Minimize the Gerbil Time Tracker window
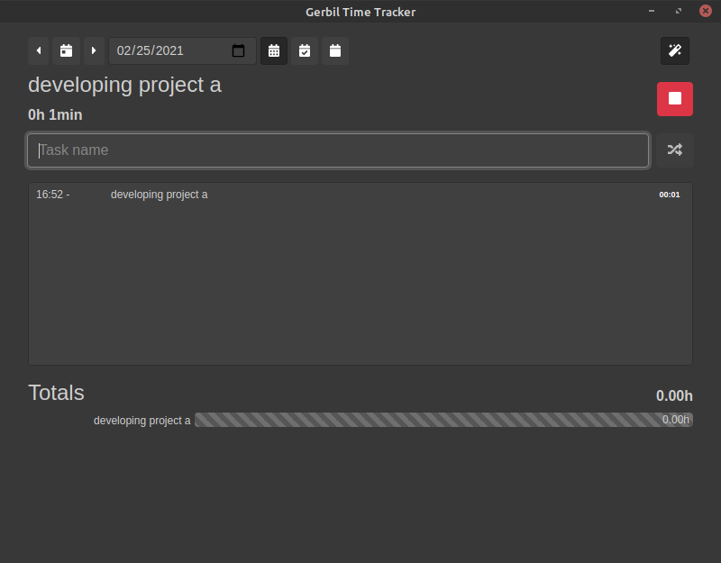Viewport: 721px width, 563px height. pyautogui.click(x=651, y=11)
